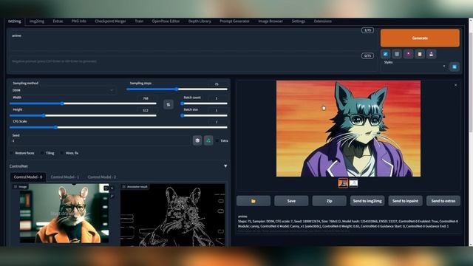The height and width of the screenshot is (266, 473).
Task: Remove the ControlNet input image with X icon
Action: coord(112,188)
